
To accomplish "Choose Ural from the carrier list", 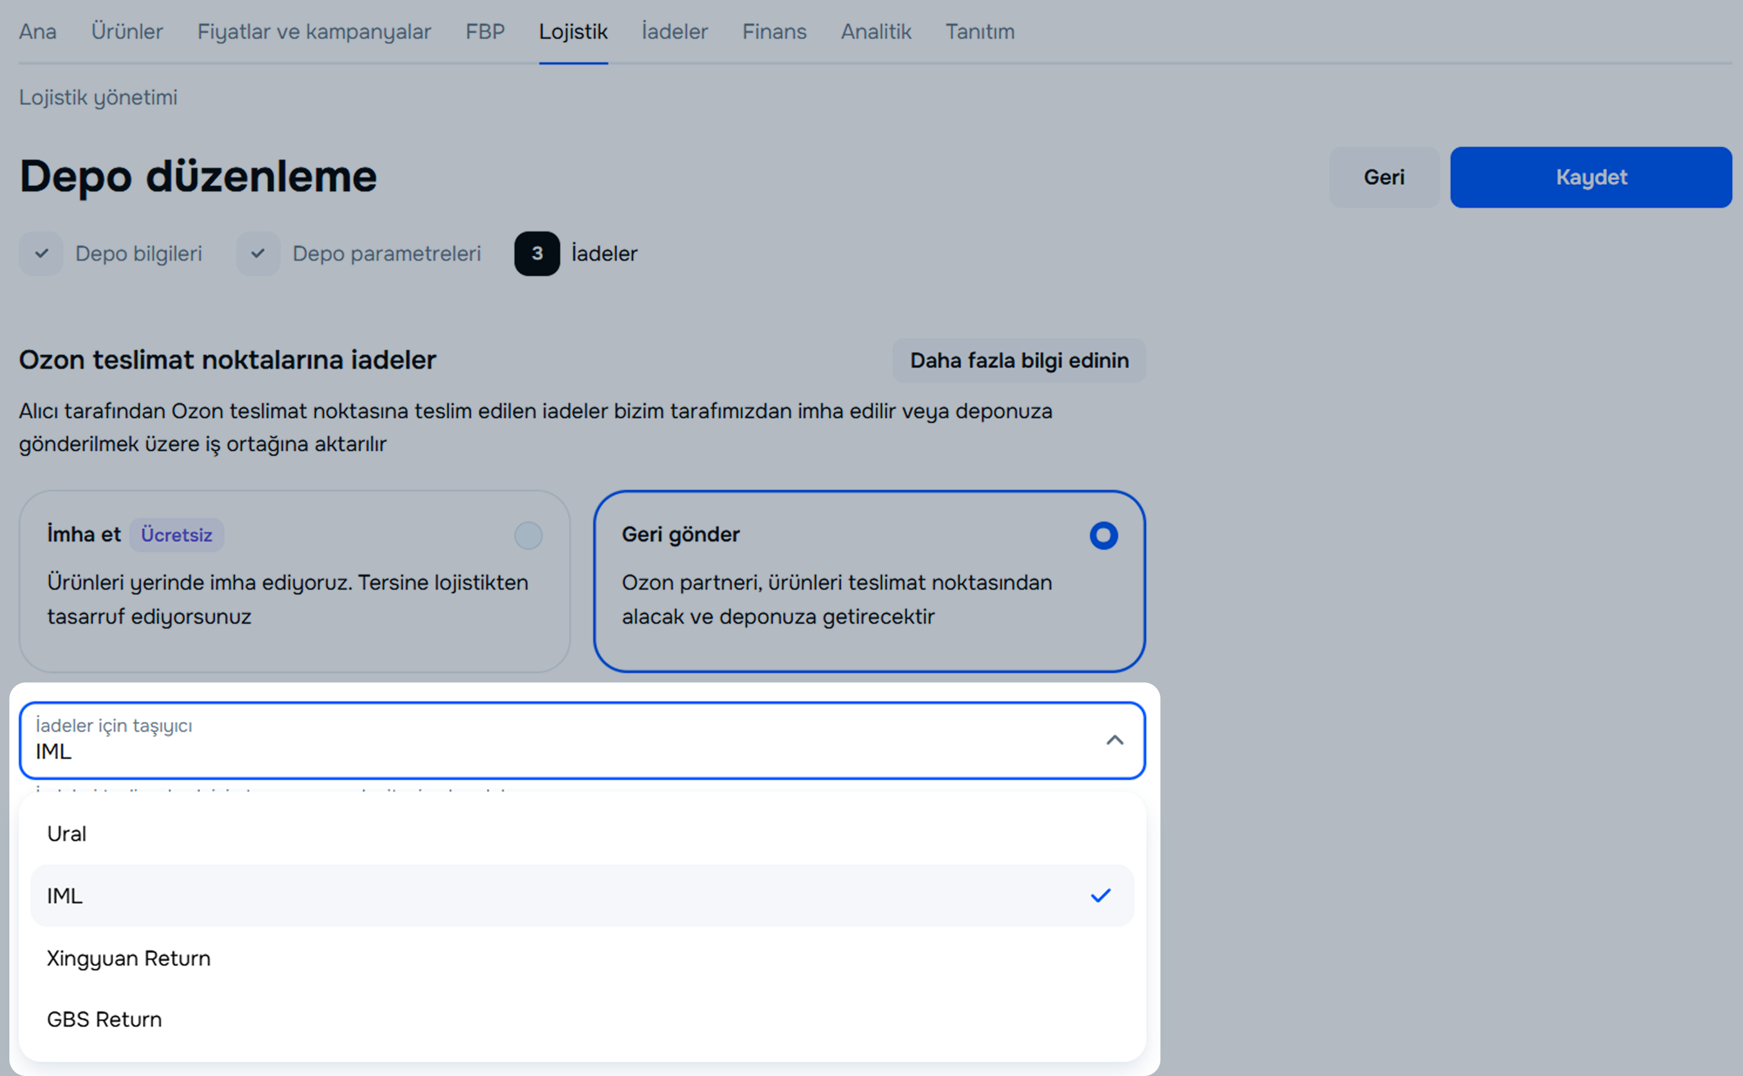I will [x=67, y=833].
